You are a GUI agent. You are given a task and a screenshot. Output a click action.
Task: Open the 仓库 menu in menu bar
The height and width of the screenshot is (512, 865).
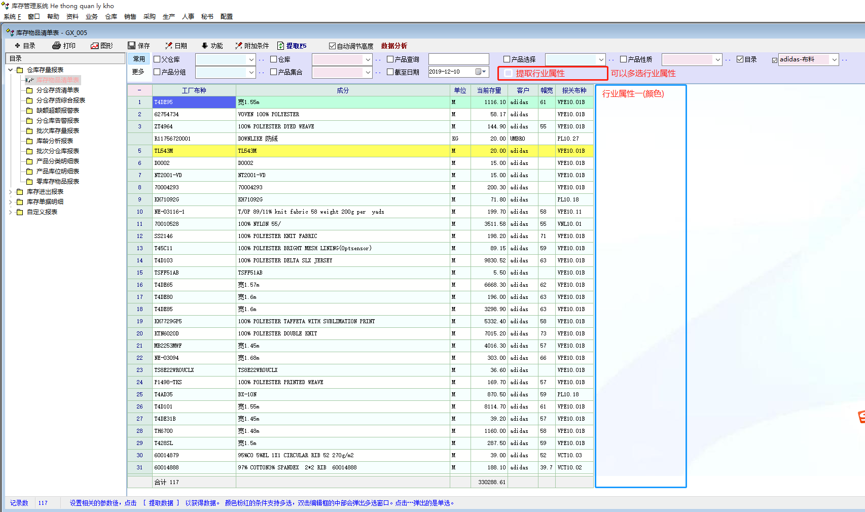[111, 17]
